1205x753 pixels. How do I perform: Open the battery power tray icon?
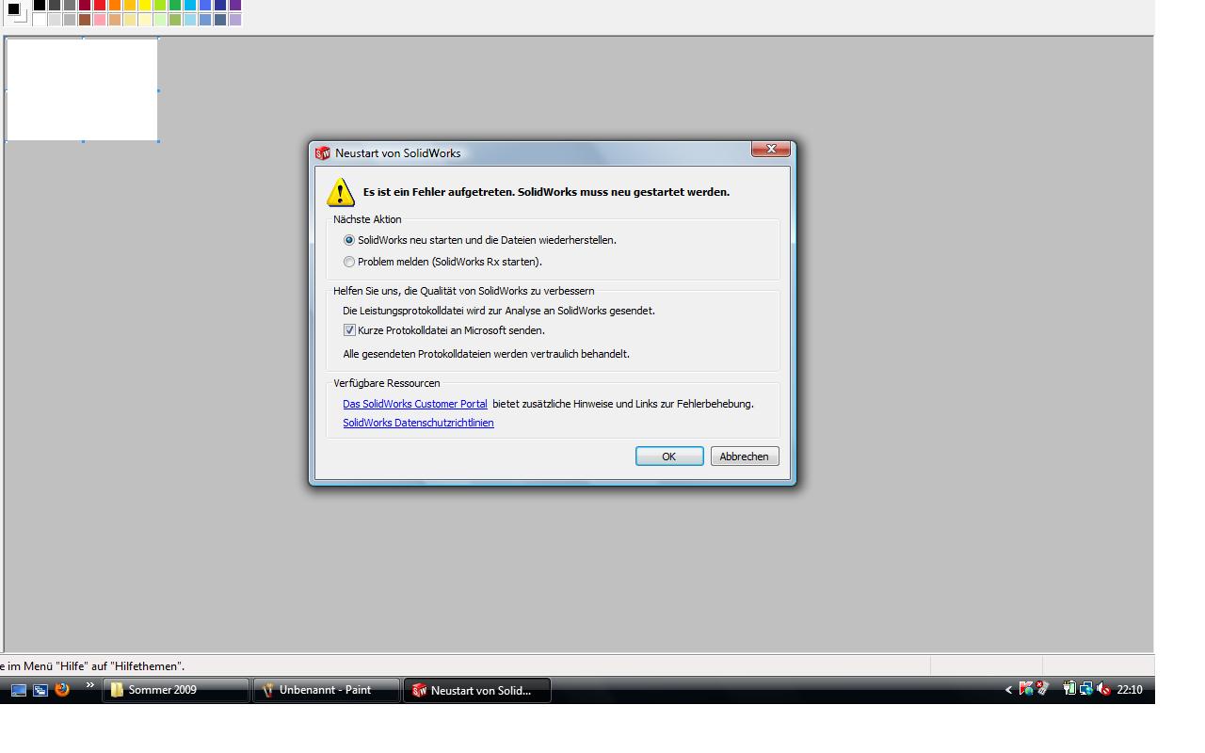click(x=1069, y=689)
